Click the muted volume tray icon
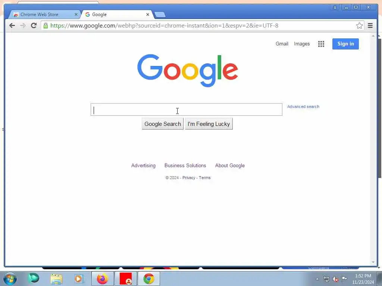The height and width of the screenshot is (286, 382). pyautogui.click(x=335, y=279)
